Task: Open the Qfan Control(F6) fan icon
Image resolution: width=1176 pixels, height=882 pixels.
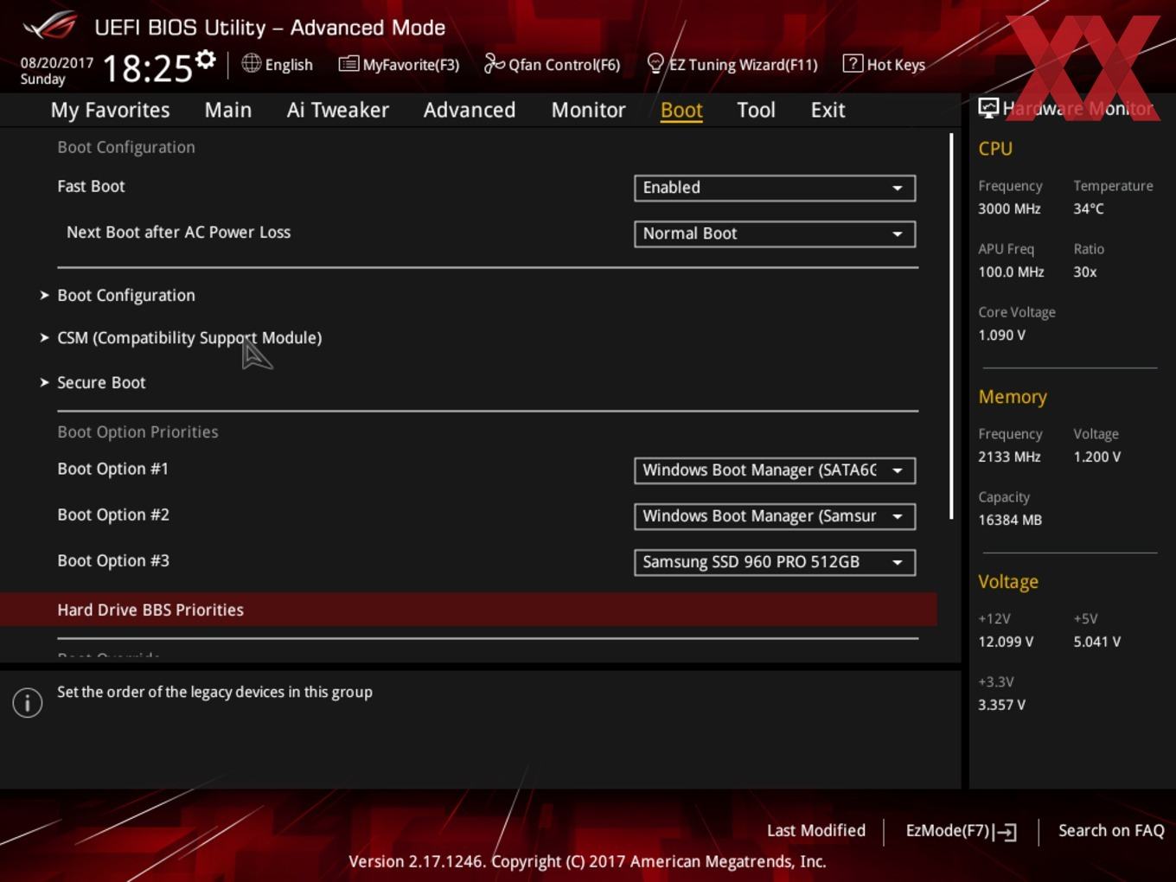Action: point(494,63)
